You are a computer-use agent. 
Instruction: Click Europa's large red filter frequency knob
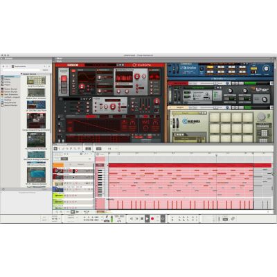click(113, 107)
